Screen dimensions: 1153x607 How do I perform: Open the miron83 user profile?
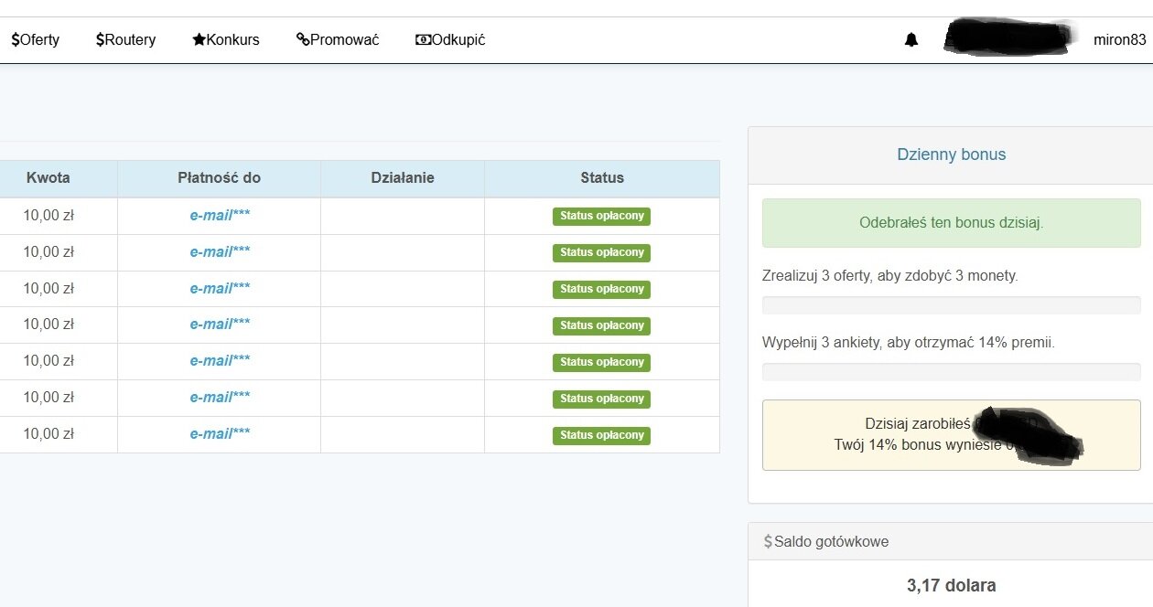click(1119, 40)
